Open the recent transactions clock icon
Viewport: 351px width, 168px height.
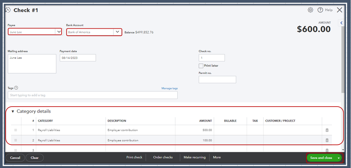pyautogui.click(x=8, y=10)
